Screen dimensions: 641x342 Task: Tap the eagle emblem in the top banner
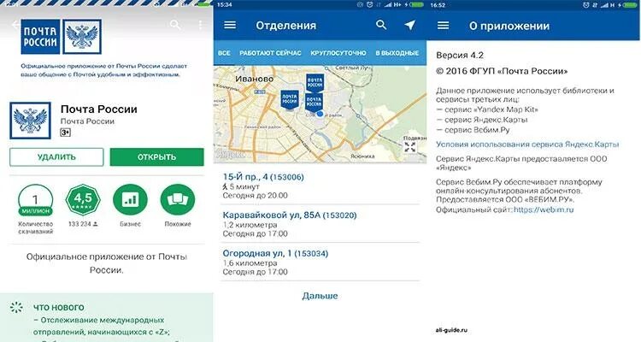point(82,37)
